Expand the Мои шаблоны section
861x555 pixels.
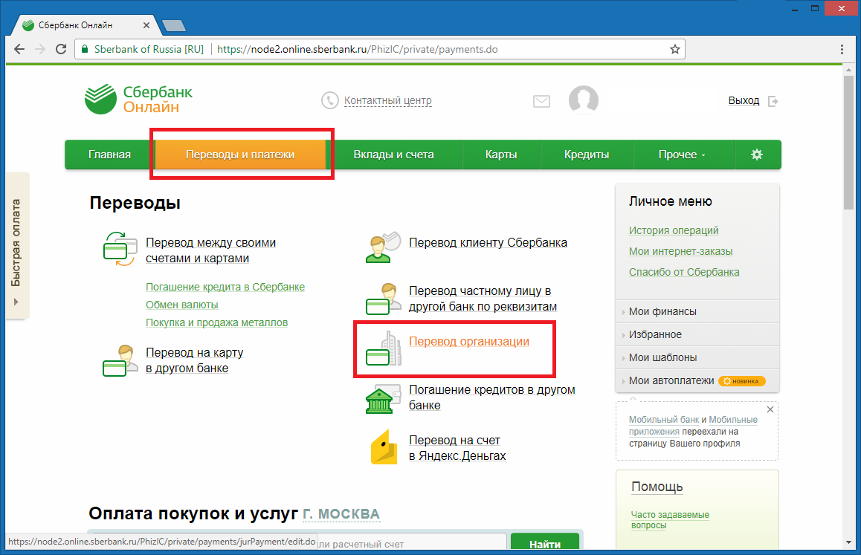tap(697, 357)
